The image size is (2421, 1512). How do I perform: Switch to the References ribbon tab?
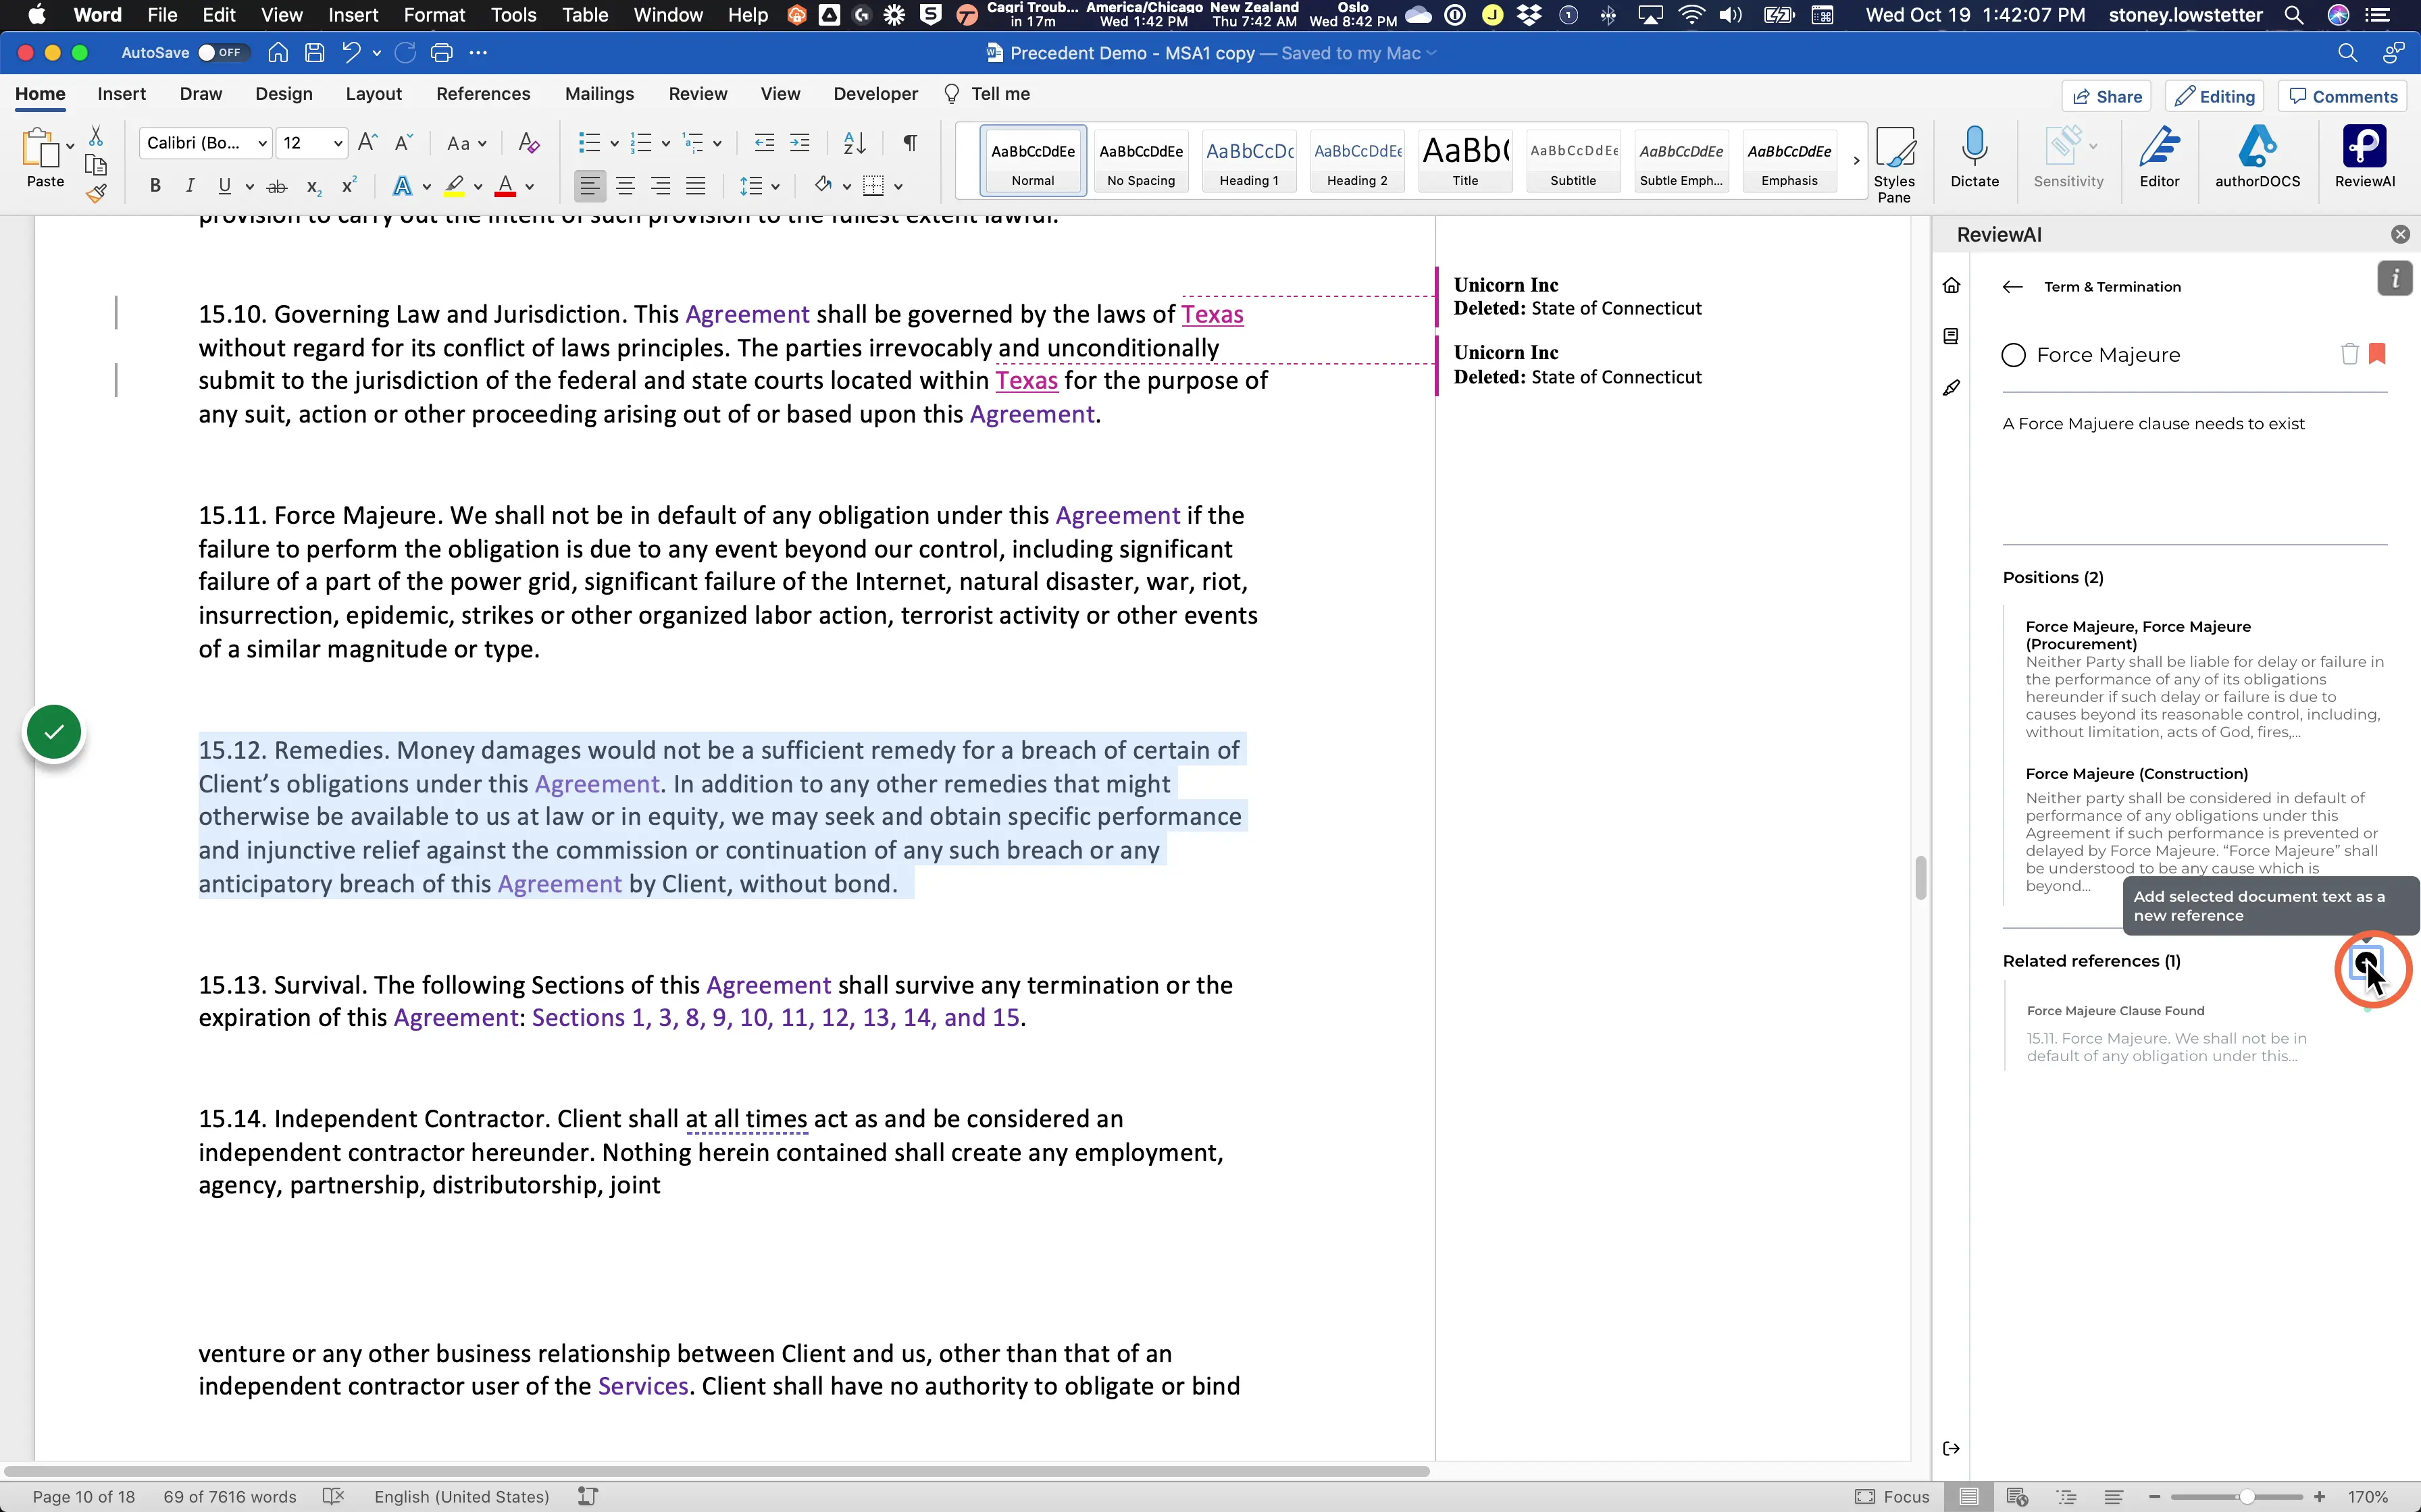(483, 94)
